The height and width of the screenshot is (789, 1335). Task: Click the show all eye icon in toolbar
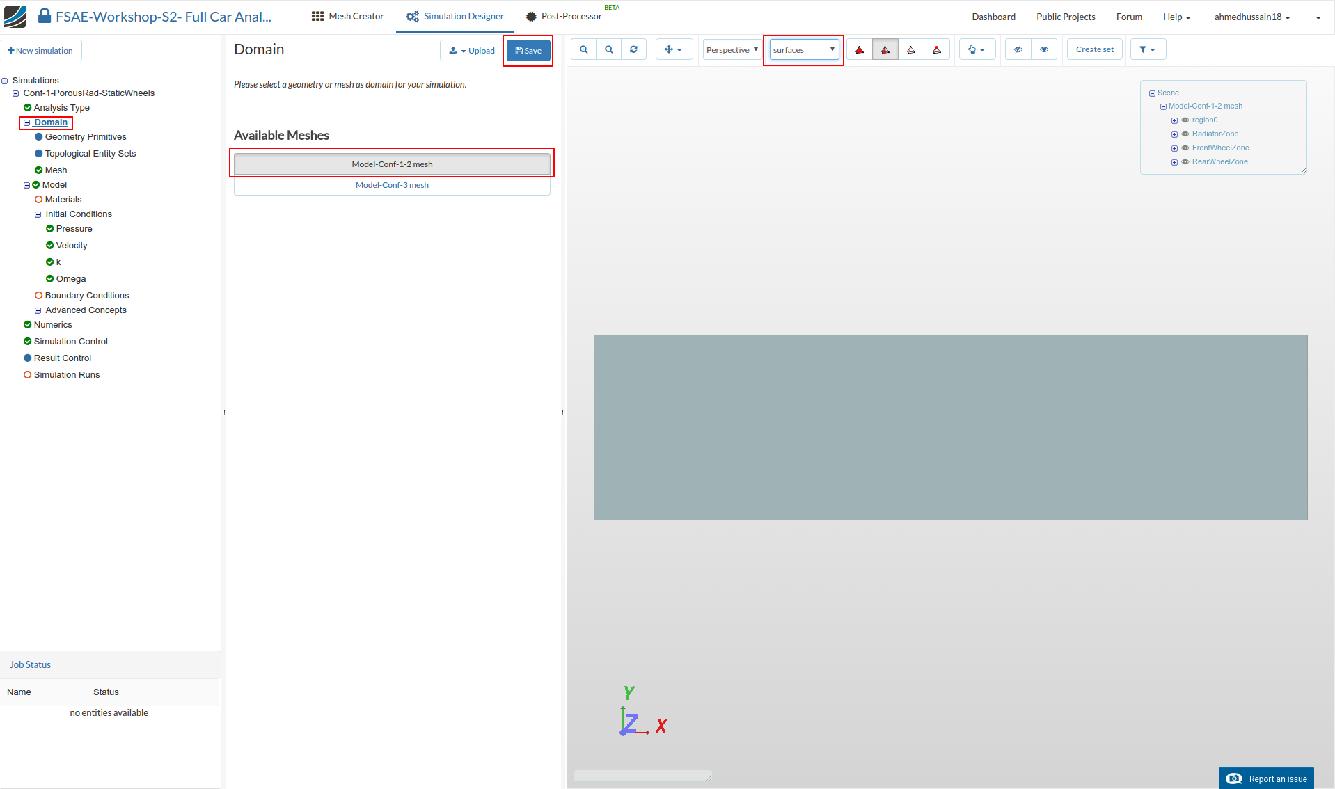(x=1044, y=49)
